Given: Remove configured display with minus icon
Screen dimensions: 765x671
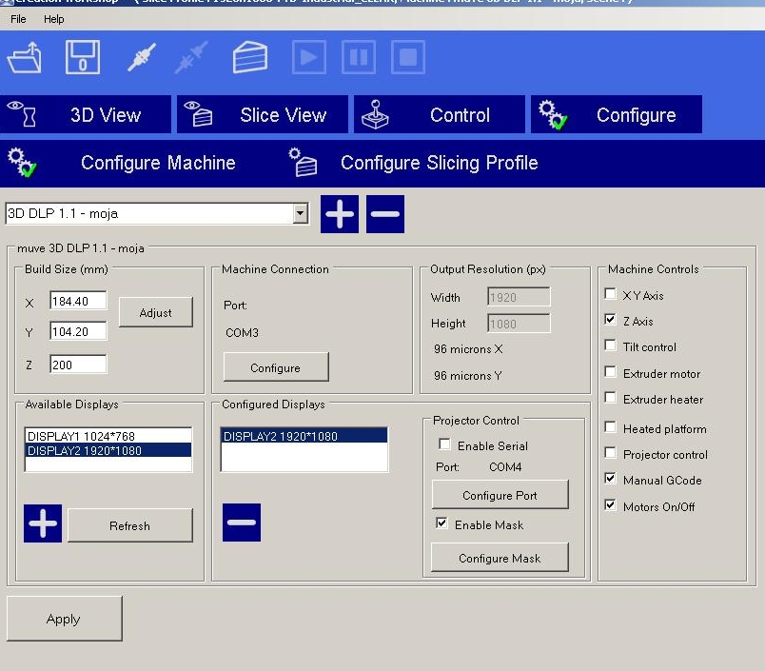Looking at the screenshot, I should tap(242, 523).
